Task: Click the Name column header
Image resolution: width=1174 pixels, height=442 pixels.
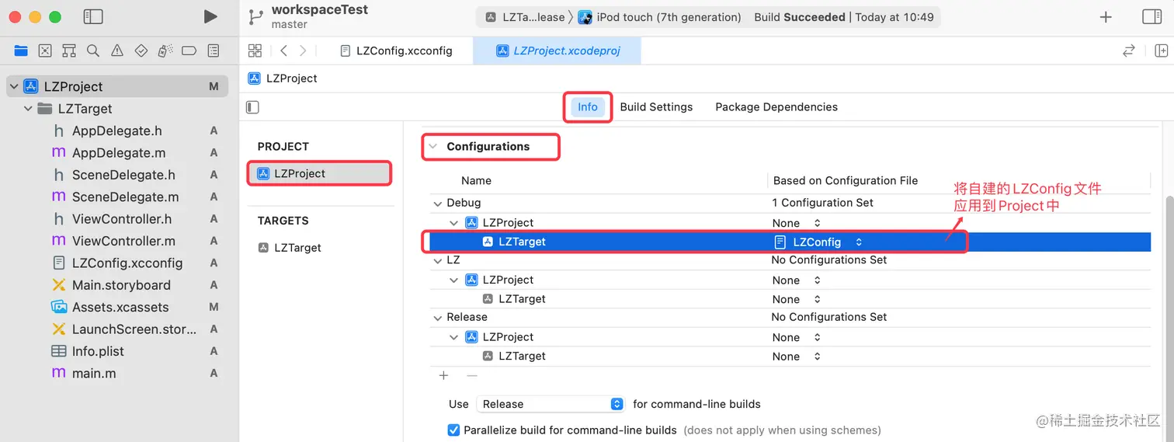Action: click(476, 180)
